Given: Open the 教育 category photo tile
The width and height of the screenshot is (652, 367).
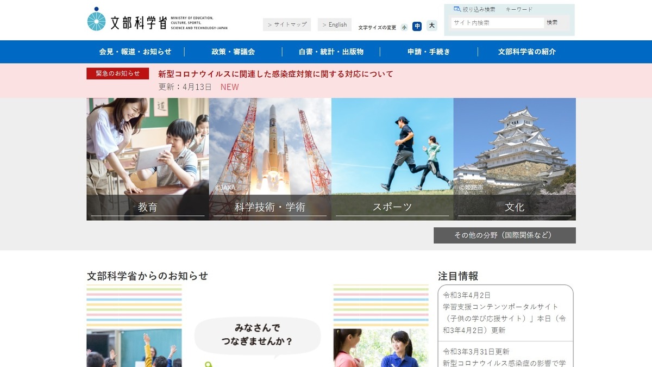Looking at the screenshot, I should [148, 159].
